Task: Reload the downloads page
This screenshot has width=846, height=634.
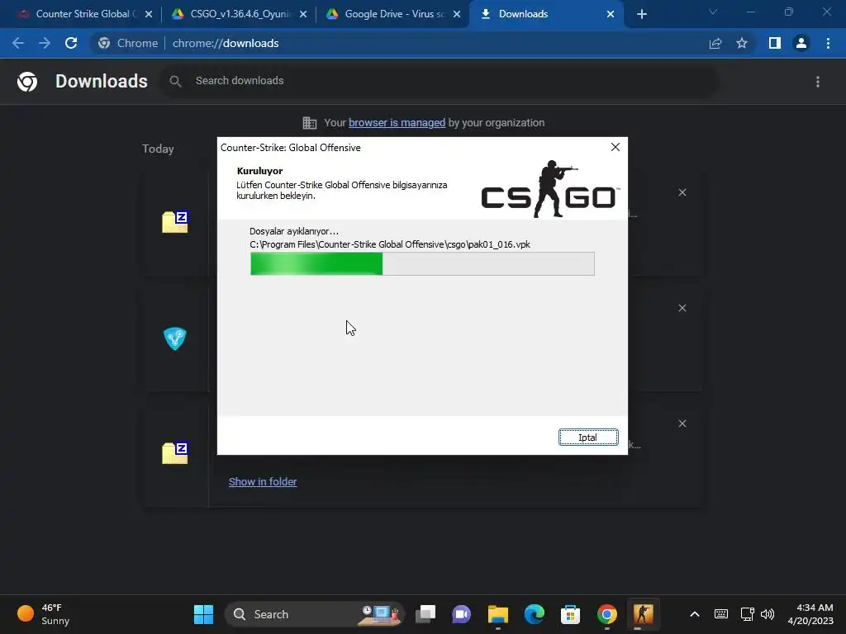Action: [71, 43]
